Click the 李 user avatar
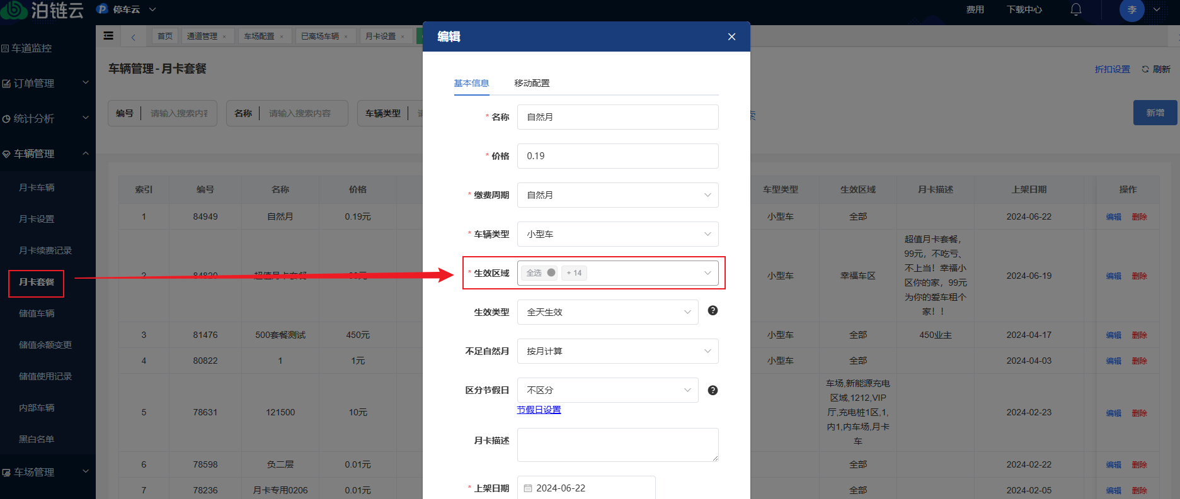This screenshot has width=1180, height=499. [x=1132, y=9]
